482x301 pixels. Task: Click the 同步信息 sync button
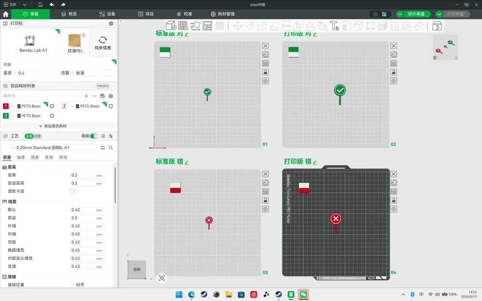tap(103, 43)
